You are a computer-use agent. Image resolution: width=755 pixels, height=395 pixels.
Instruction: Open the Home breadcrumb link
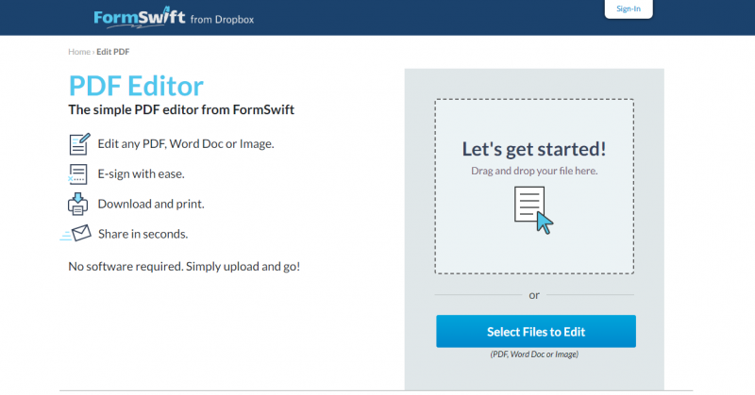(x=78, y=51)
